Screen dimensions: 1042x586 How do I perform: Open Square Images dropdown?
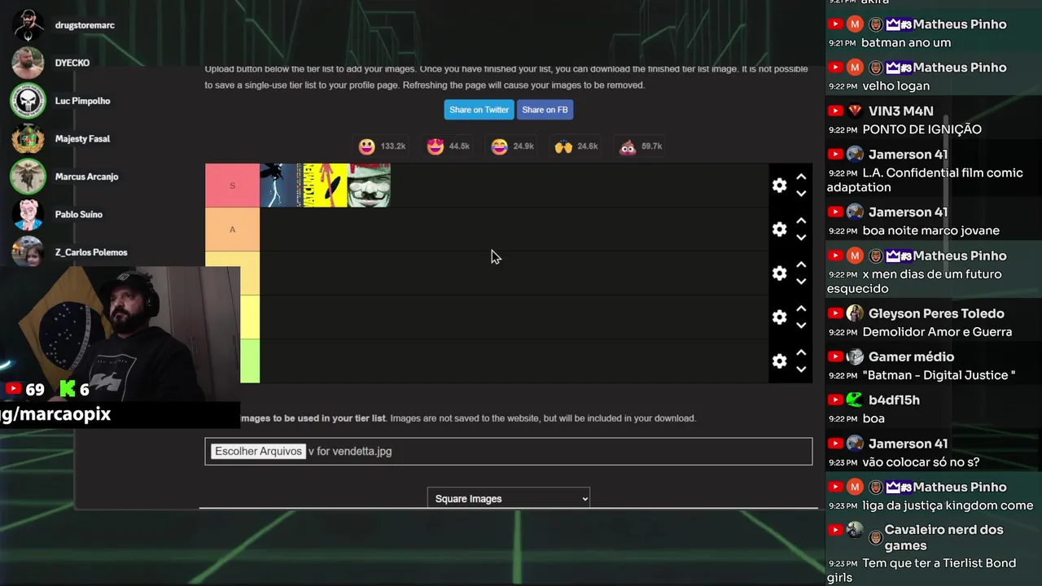[x=509, y=498]
